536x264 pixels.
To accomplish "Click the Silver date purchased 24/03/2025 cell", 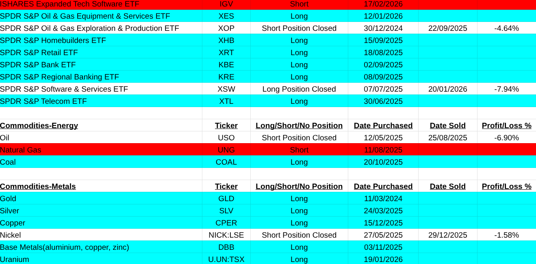I will 383,210.
